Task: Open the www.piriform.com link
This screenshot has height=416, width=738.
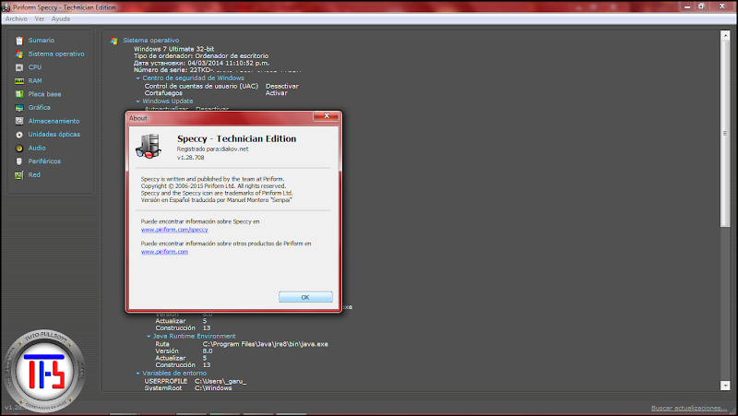Action: (164, 252)
